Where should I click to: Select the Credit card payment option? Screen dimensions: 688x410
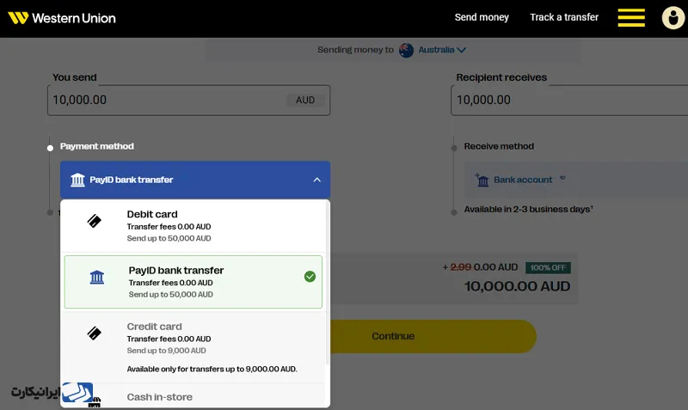click(x=193, y=347)
